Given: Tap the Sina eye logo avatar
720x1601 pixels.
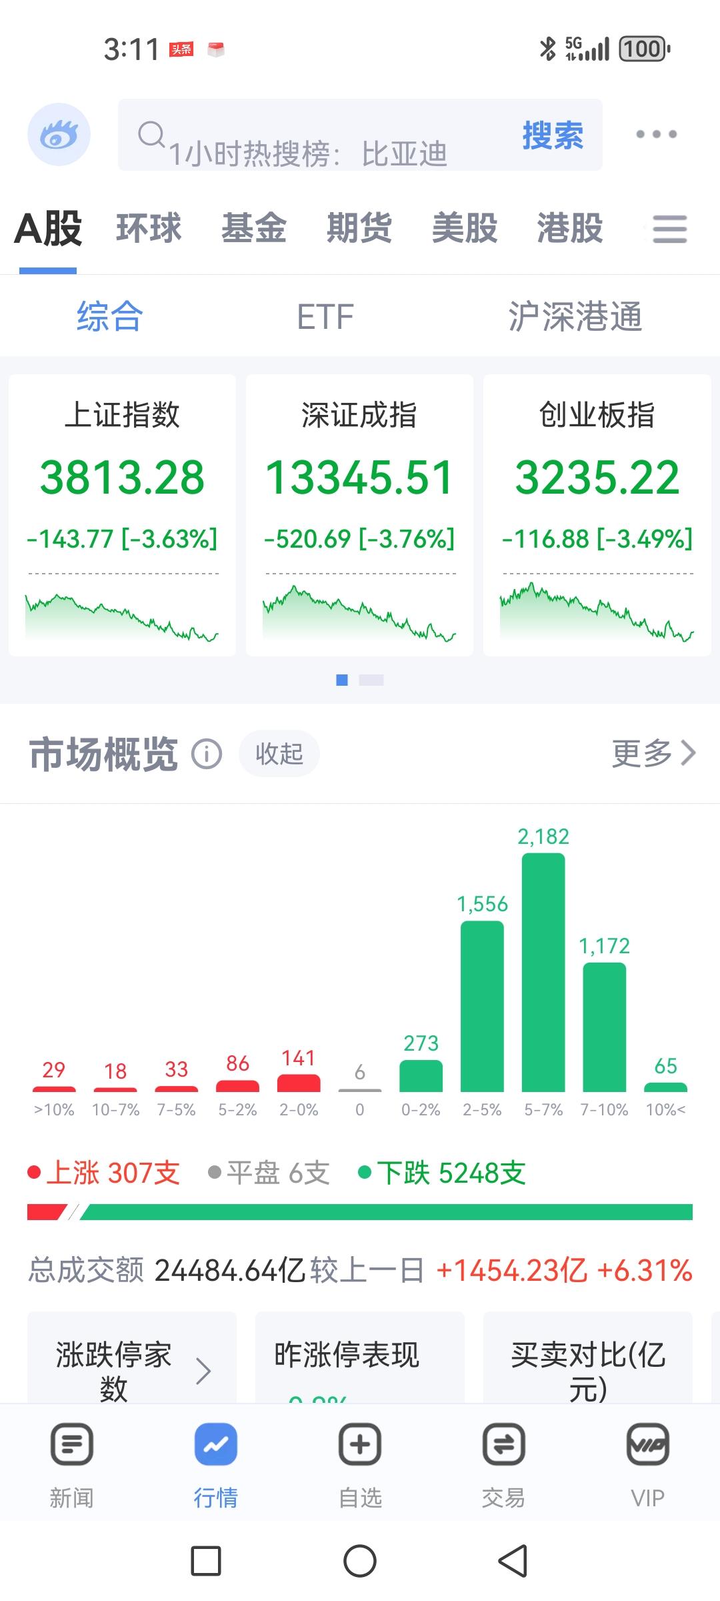Looking at the screenshot, I should click(x=59, y=134).
